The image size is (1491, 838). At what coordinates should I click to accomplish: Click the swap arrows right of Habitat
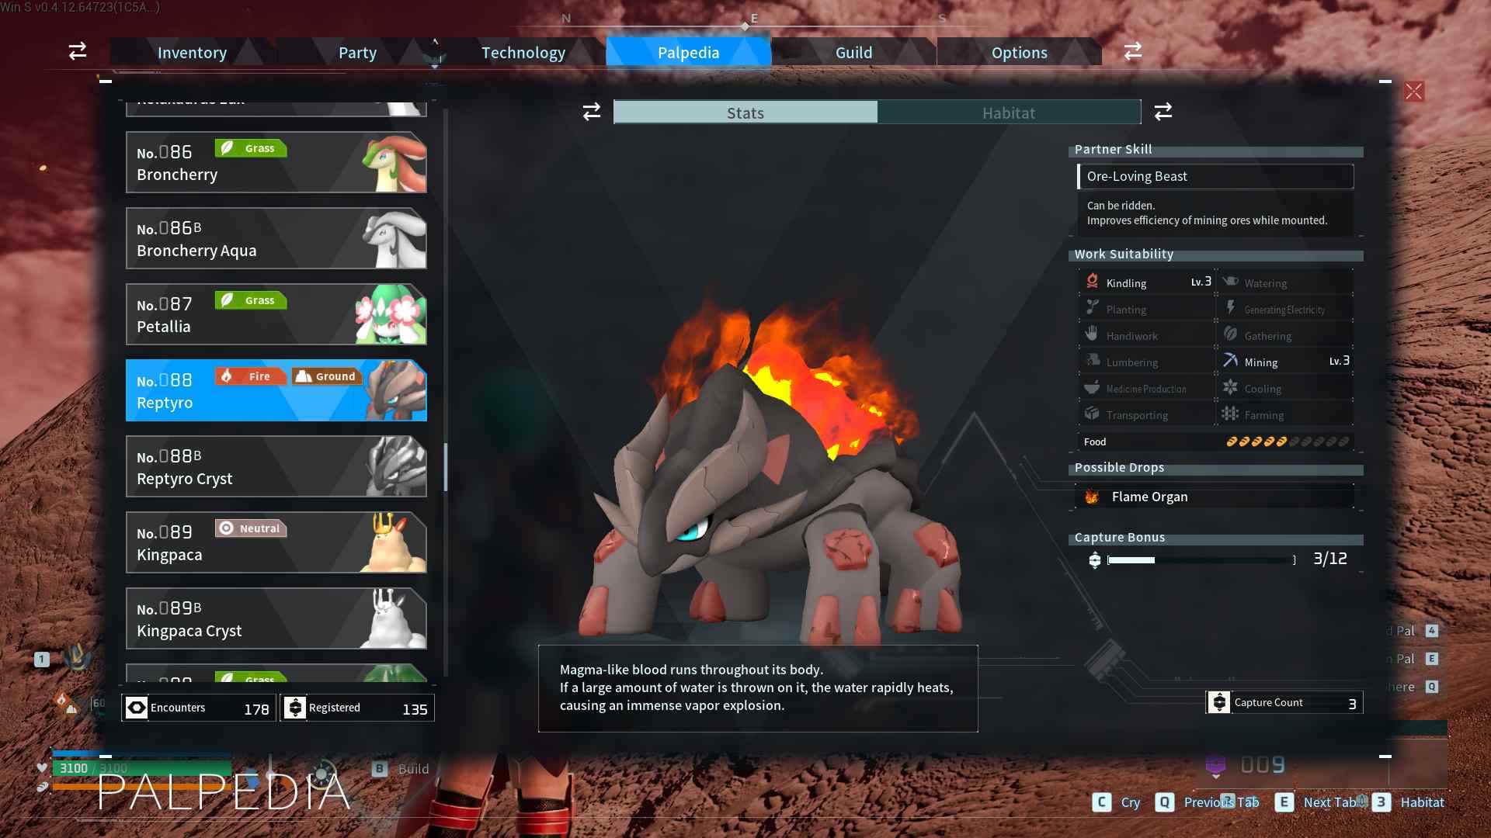(x=1163, y=112)
